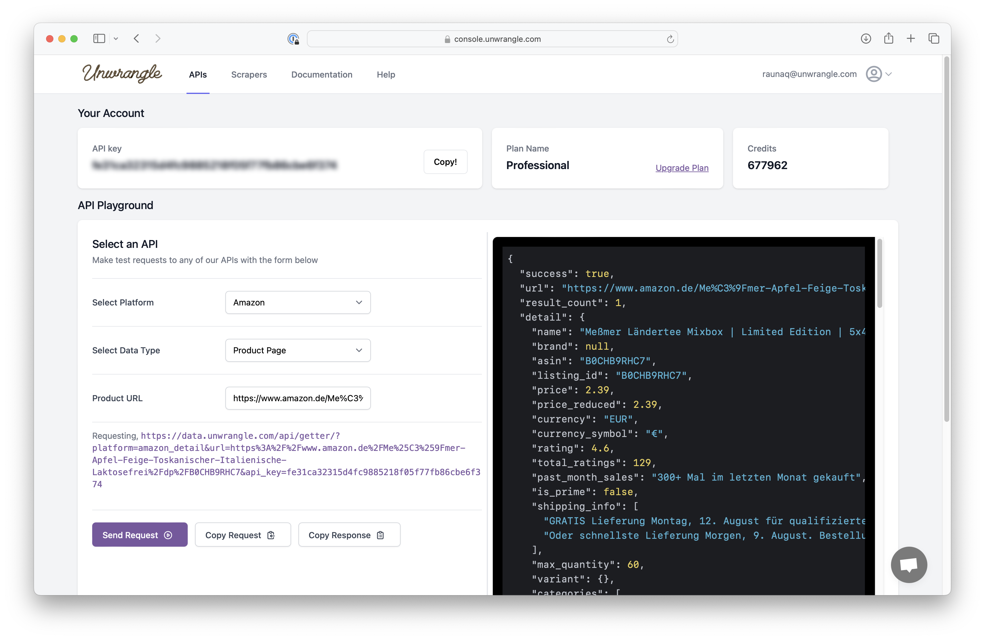Viewport: 985px width, 640px height.
Task: Reload the page with the refresh icon
Action: (670, 39)
